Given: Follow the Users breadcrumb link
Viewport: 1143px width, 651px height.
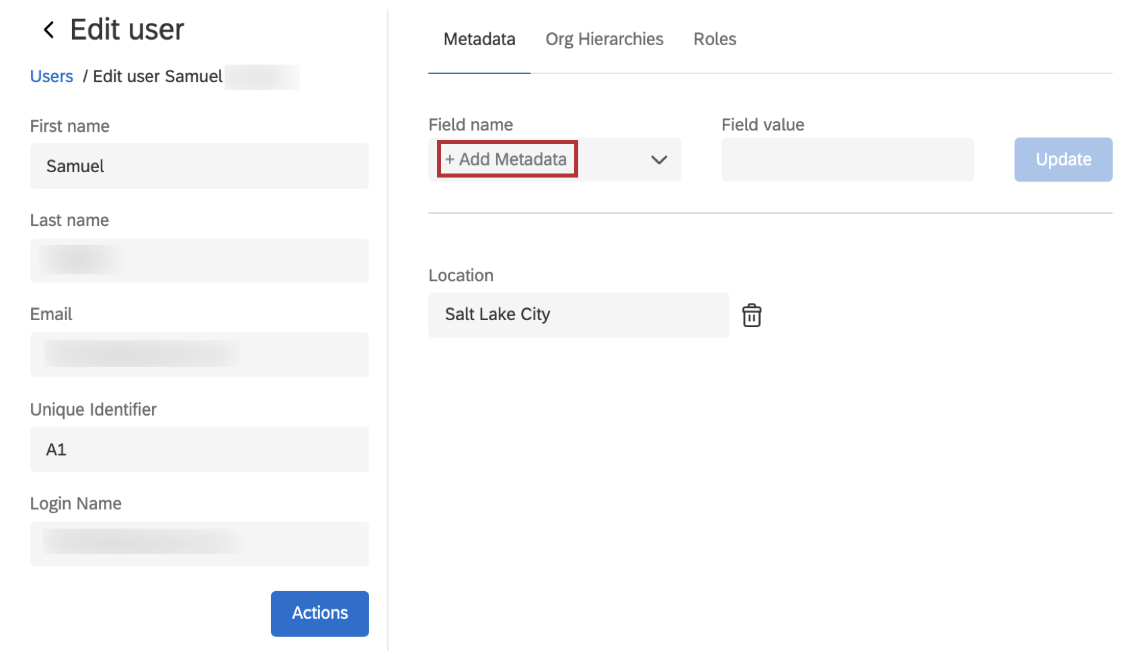Looking at the screenshot, I should [51, 77].
